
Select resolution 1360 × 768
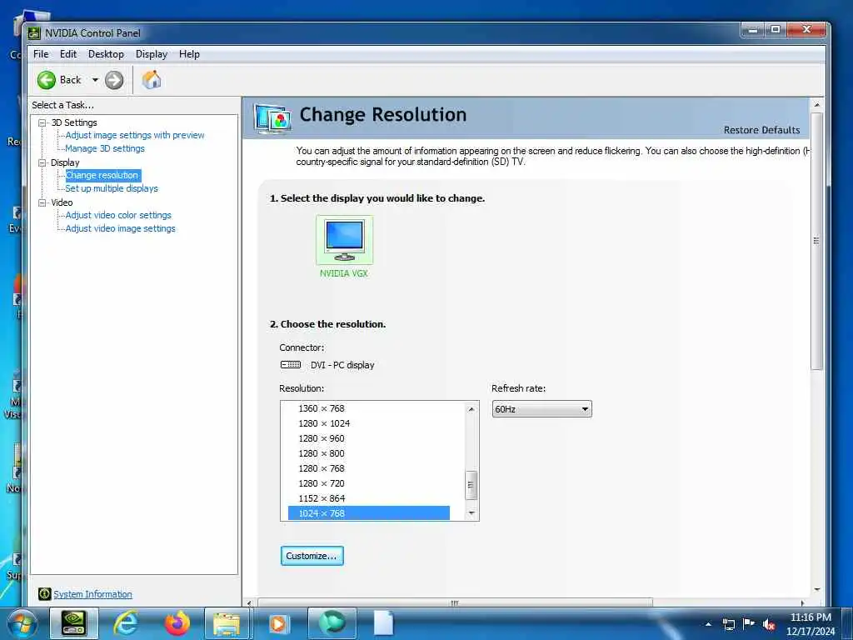coord(369,408)
